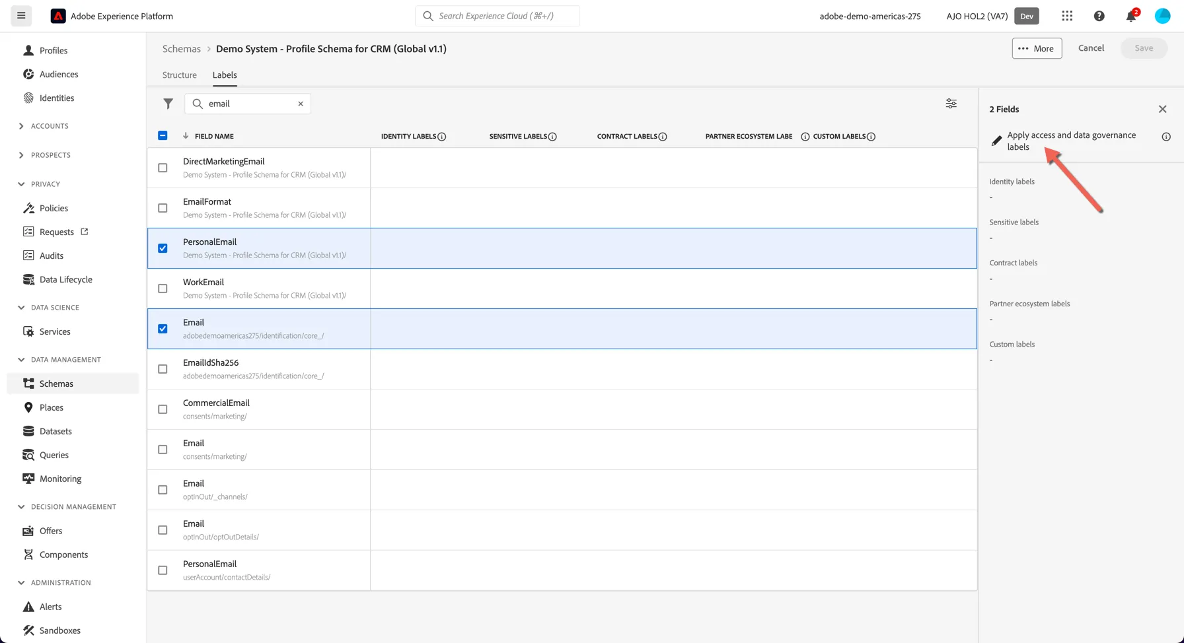Image resolution: width=1184 pixels, height=643 pixels.
Task: Expand the Accounts sidebar section
Action: (21, 126)
